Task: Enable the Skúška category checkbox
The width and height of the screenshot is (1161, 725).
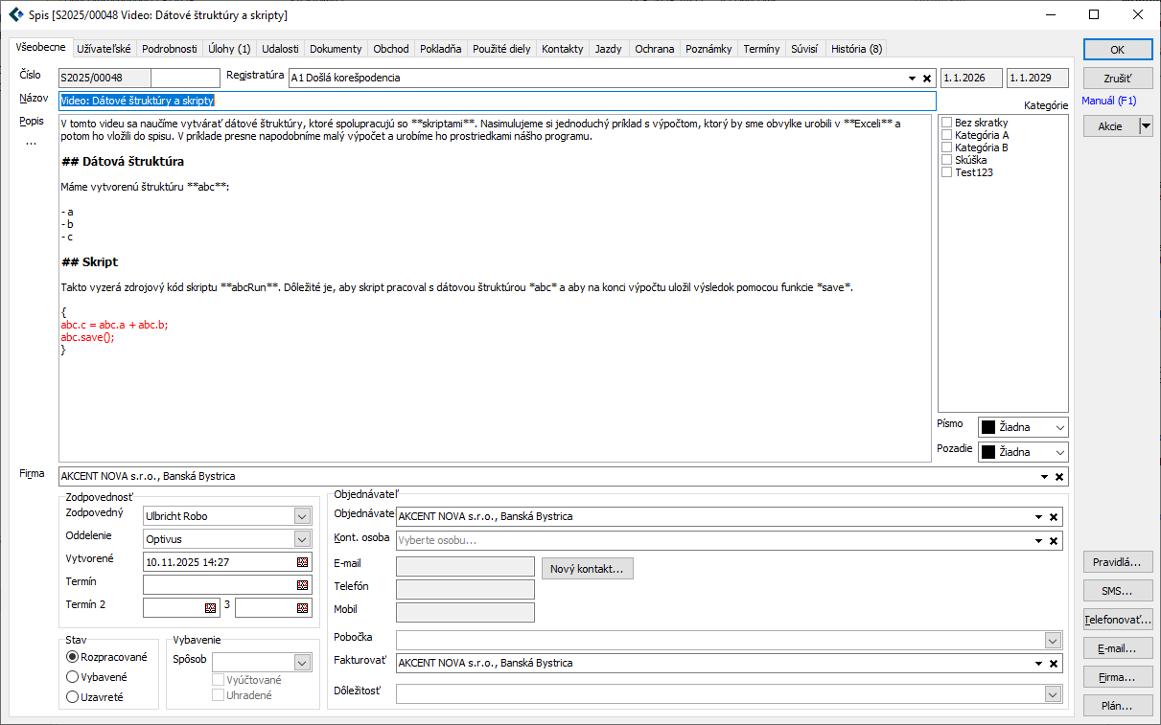Action: [947, 160]
